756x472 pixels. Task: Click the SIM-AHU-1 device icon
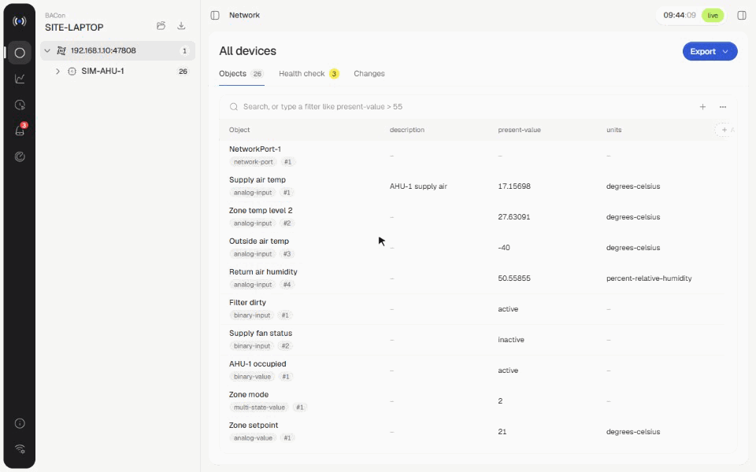[72, 72]
